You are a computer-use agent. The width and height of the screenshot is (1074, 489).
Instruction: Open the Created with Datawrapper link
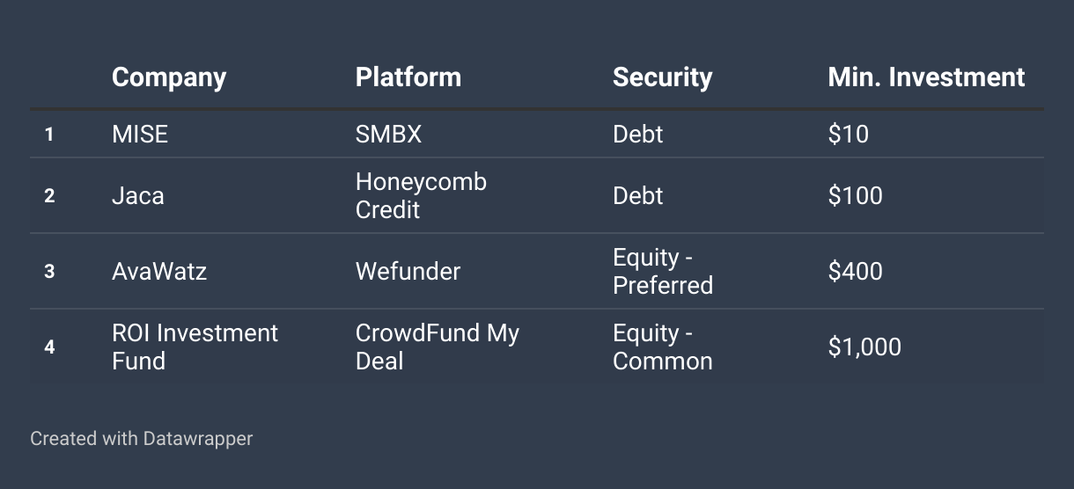pos(141,438)
